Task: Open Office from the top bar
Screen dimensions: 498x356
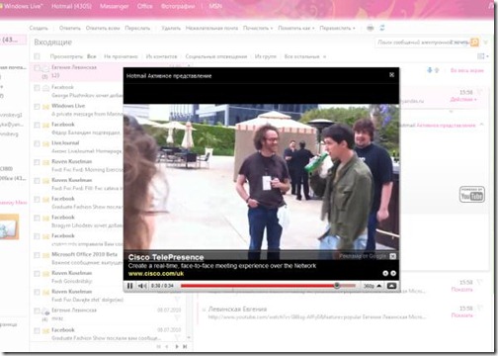Action: [x=144, y=6]
